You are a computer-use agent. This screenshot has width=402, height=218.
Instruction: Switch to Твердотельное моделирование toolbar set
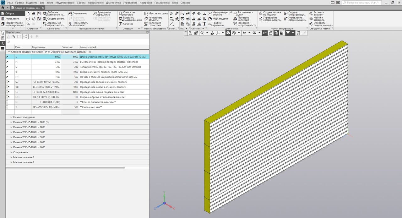(x=12, y=24)
